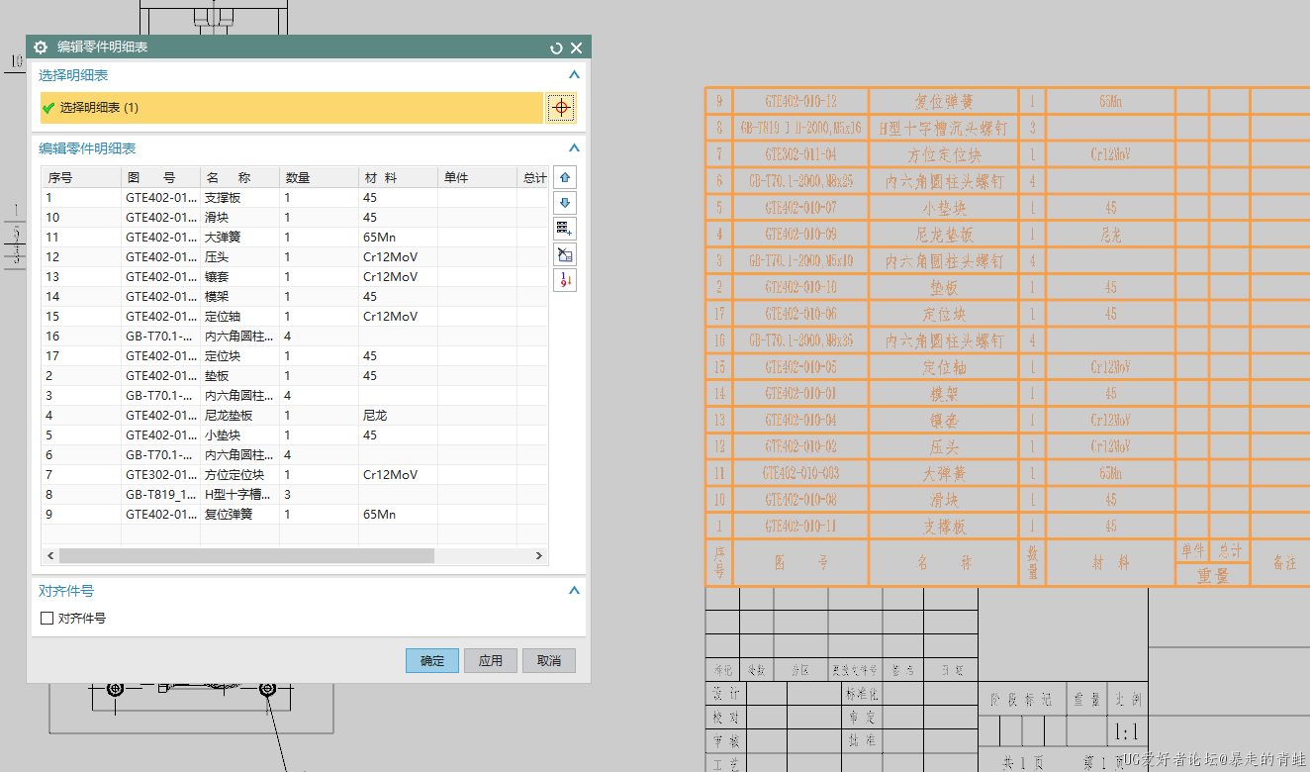Select the 小垫块 row in the dialog table

tap(295, 435)
